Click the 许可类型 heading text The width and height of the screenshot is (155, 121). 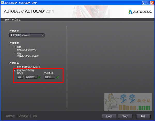click(x=14, y=43)
